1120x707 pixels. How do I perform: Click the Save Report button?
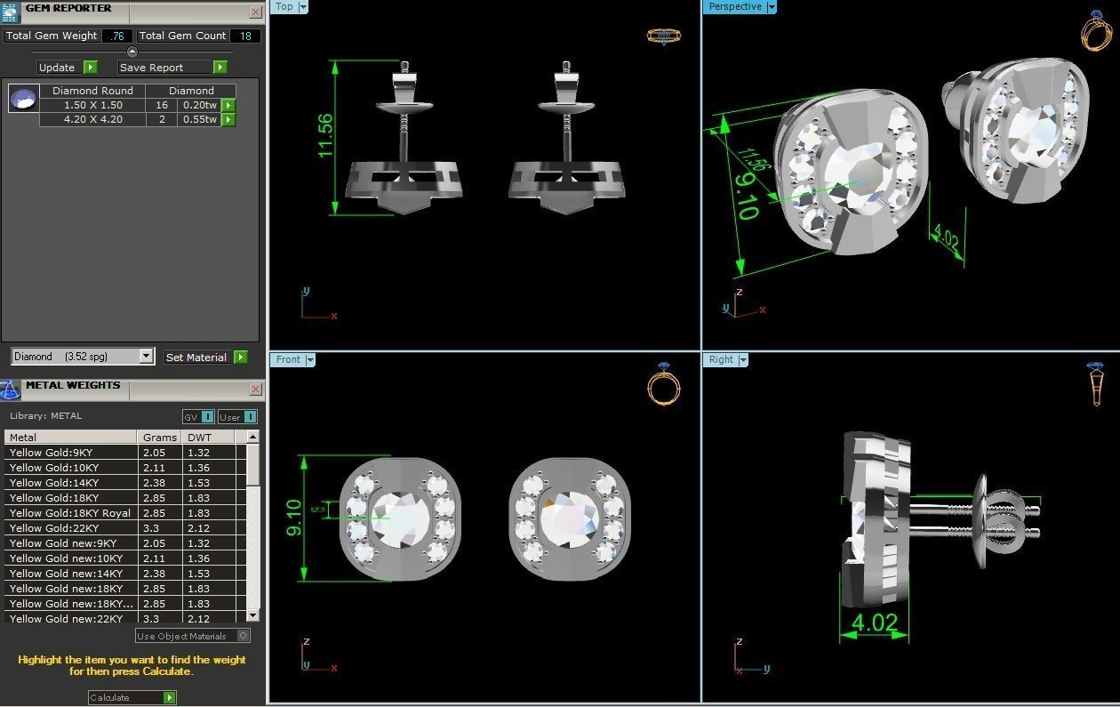165,67
